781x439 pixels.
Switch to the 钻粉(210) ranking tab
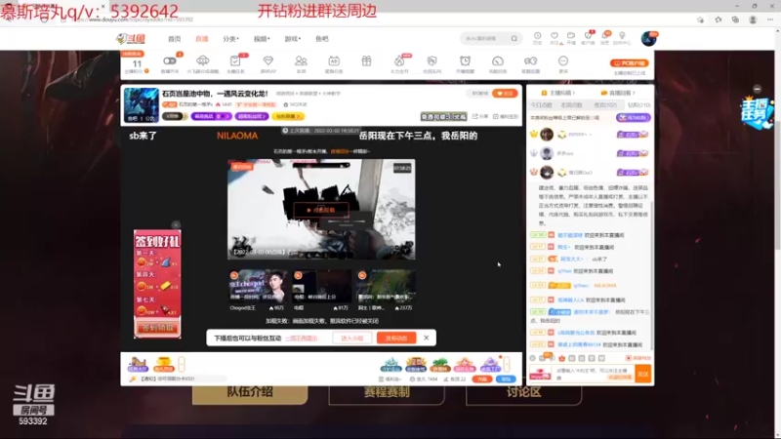click(638, 105)
